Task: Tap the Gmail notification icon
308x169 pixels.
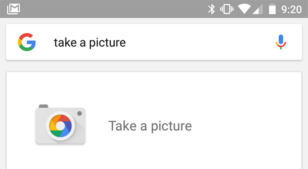Action: pos(14,9)
